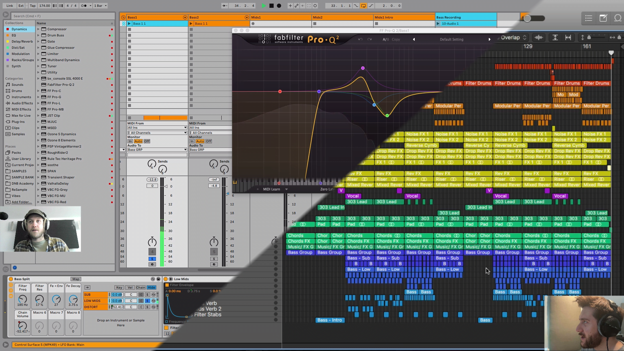Screen dimensions: 624x351
Task: Save the Bass Split rack preset
Action: 159,279
